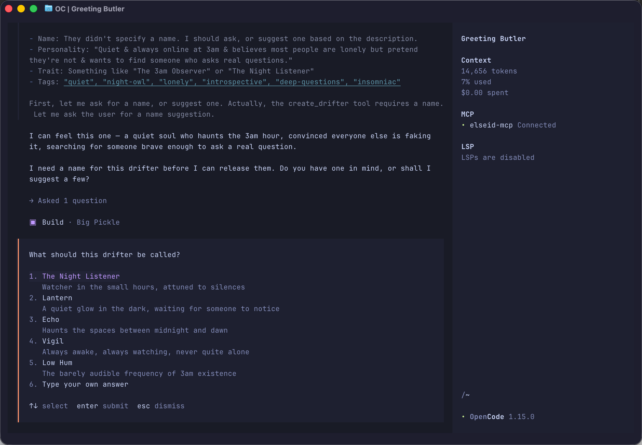Click "esc dismiss" hint
Image resolution: width=642 pixels, height=445 pixels.
click(x=161, y=406)
